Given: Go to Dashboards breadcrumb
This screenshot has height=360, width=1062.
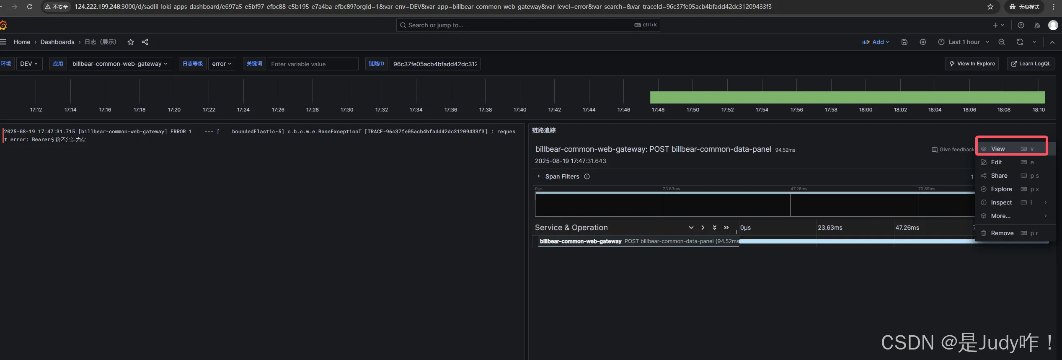Looking at the screenshot, I should 57,42.
